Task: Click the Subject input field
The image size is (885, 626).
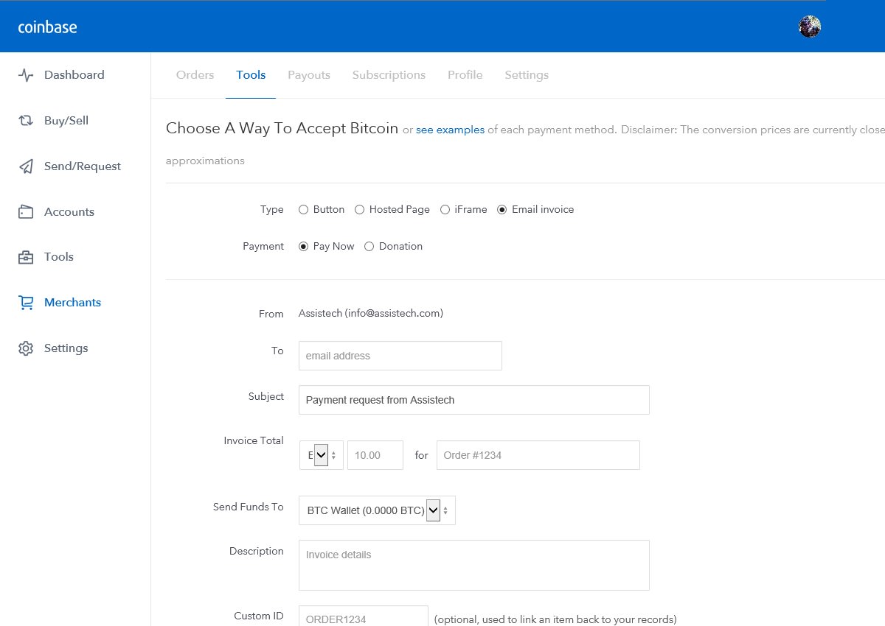Action: [x=474, y=400]
